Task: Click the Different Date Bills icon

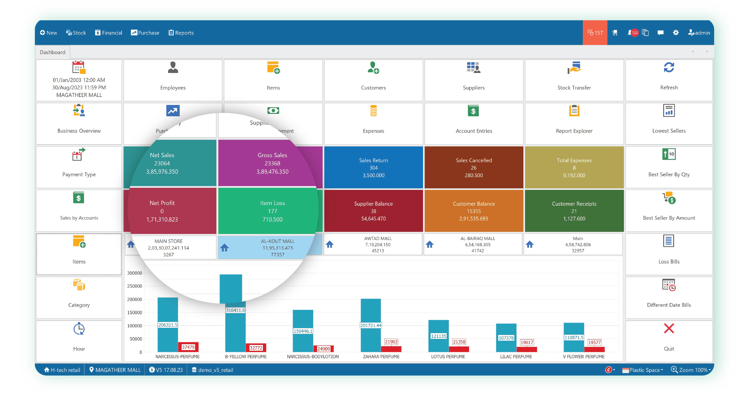Action: [x=669, y=285]
